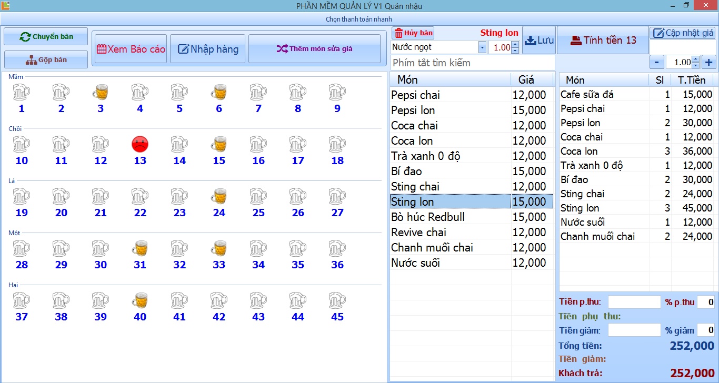Screen dimensions: 719x383
Task: Open table 31 full beer mug
Action: [x=140, y=248]
